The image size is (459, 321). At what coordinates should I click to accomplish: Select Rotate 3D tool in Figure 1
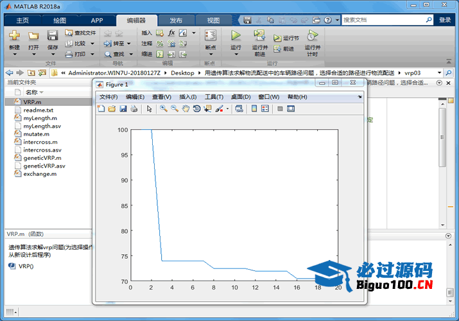(x=196, y=109)
